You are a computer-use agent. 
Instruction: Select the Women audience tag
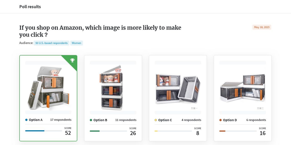click(x=76, y=43)
